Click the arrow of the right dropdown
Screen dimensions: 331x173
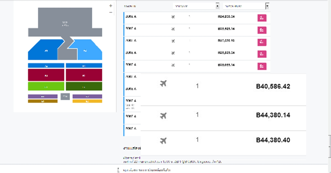pyautogui.click(x=267, y=6)
